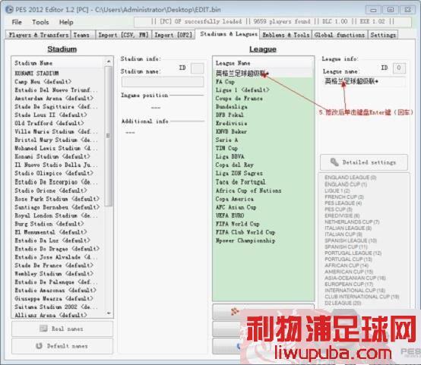Select DFB Pokal in league list
Screen dimensions: 421x365
coord(264,115)
